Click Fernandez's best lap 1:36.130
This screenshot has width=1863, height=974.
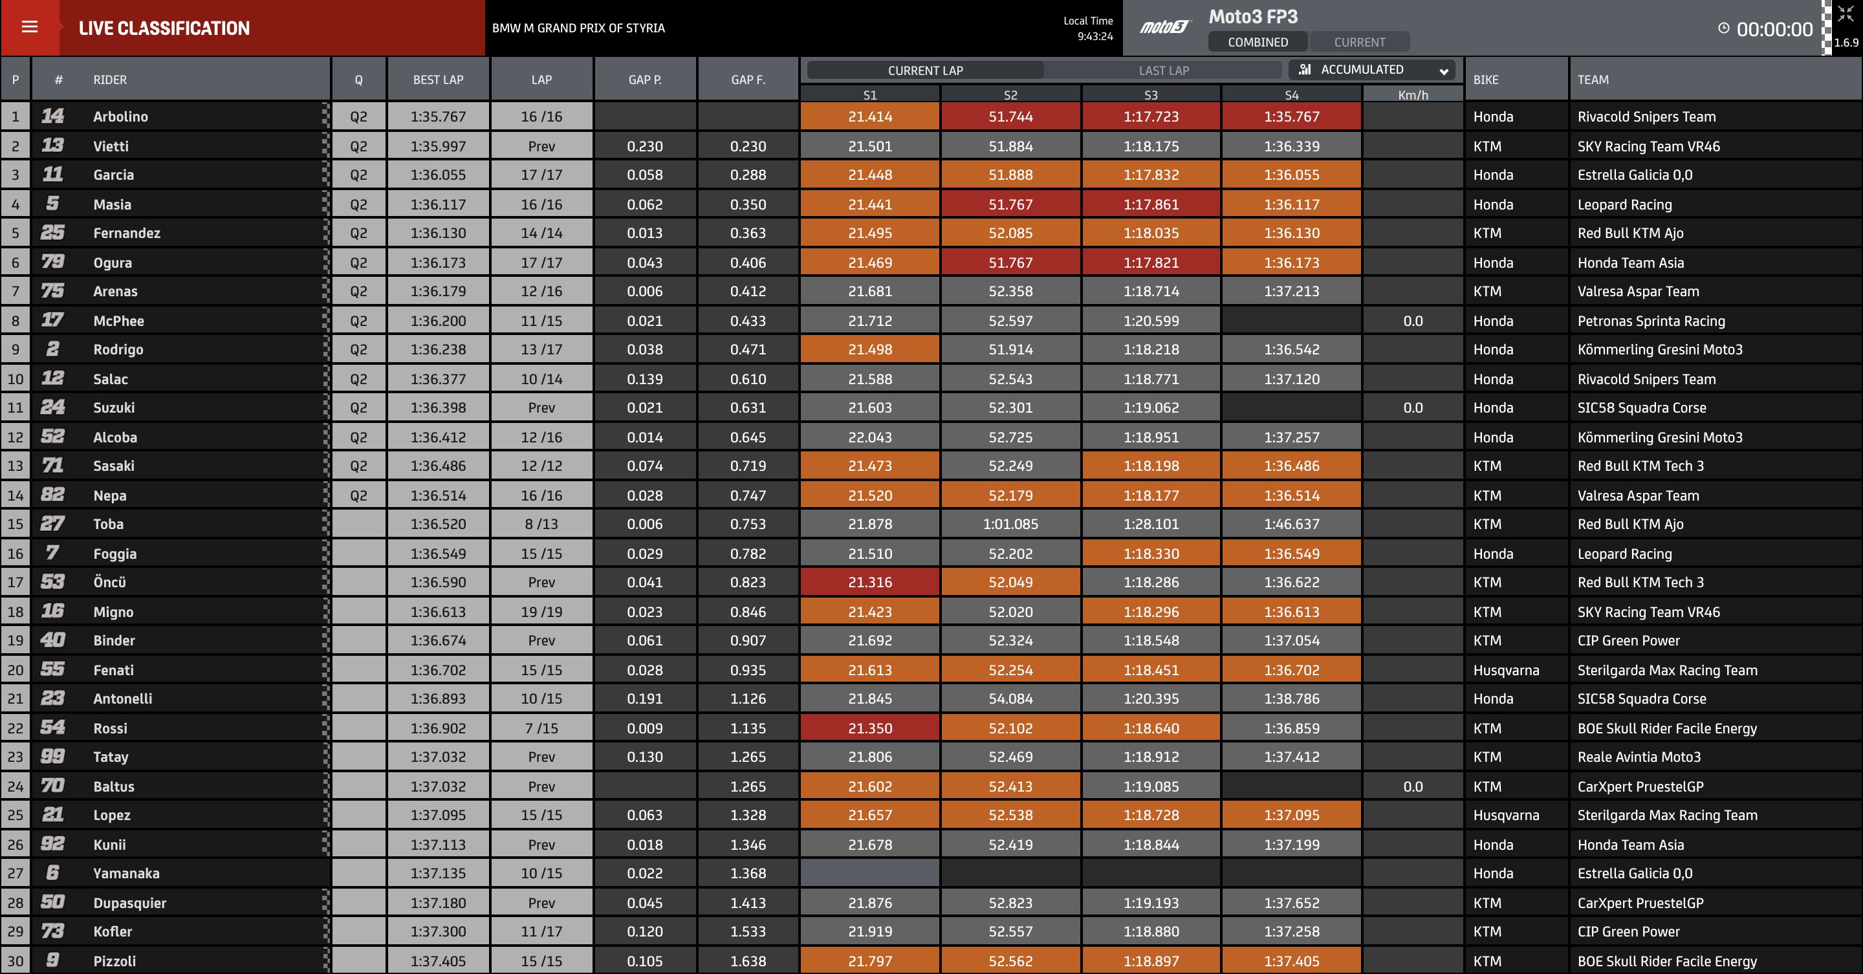(439, 233)
